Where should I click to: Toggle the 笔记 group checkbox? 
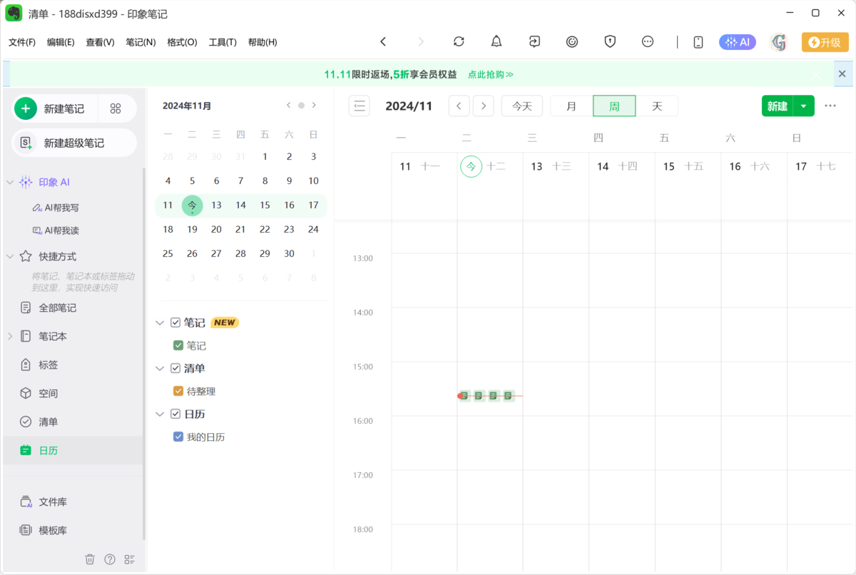[x=175, y=322]
